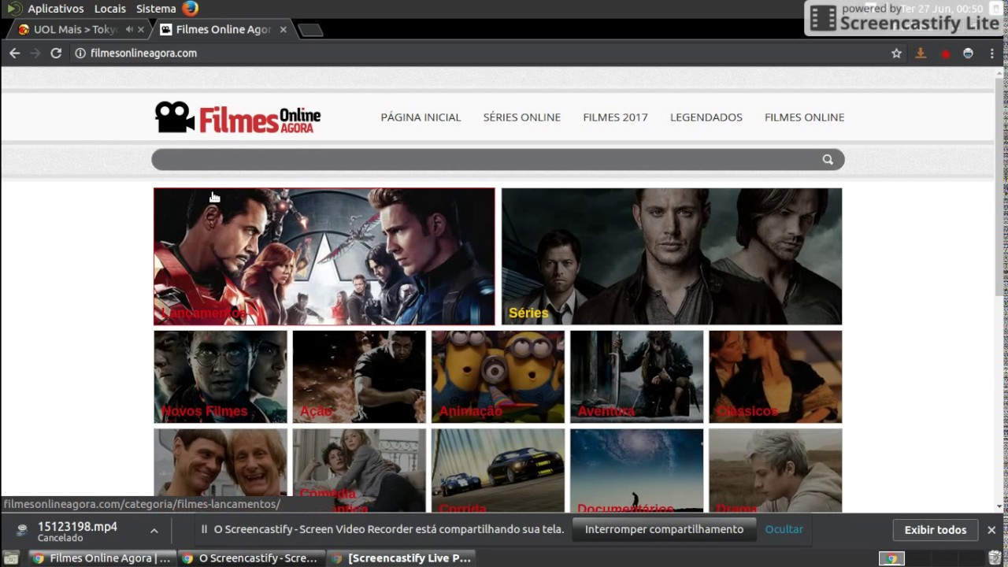Screen dimensions: 1008x567
Task: Open a new browser tab
Action: point(310,30)
